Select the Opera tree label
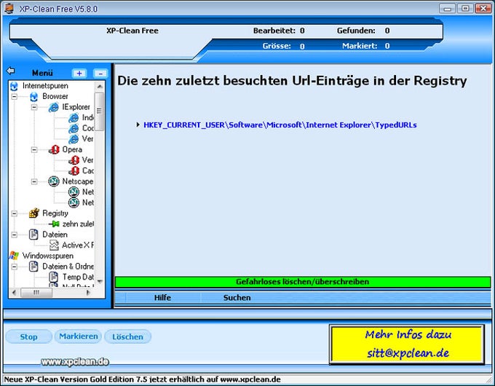 (x=72, y=150)
